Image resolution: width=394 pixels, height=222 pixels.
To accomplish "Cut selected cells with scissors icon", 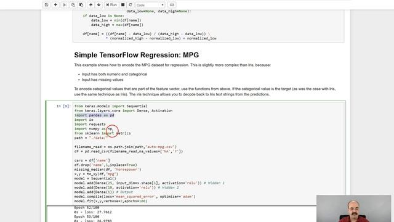I will click(65, 5).
